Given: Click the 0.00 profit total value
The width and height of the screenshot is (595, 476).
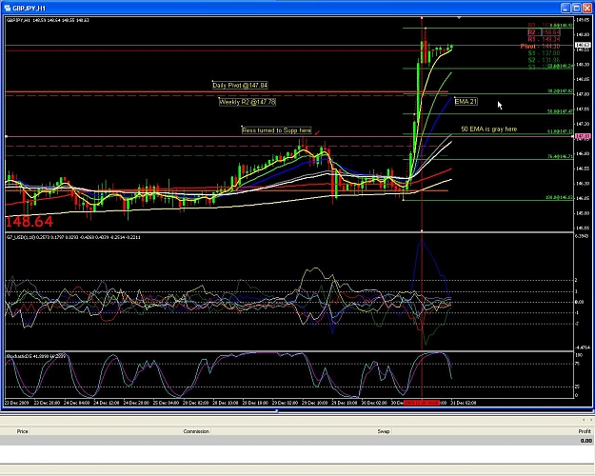Looking at the screenshot, I should (585, 441).
